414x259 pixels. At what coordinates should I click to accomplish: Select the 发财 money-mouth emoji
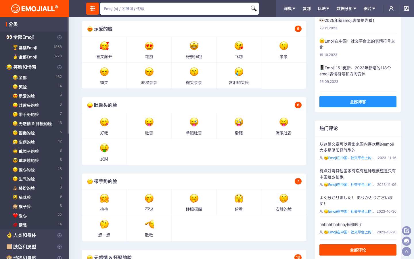click(104, 152)
